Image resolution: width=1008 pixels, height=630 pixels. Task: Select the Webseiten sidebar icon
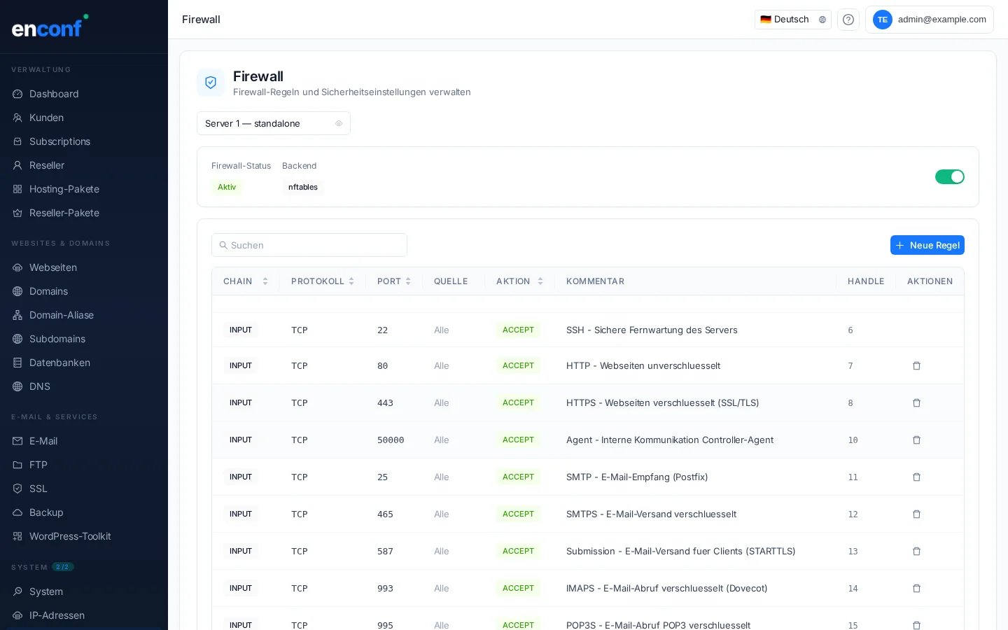click(x=15, y=267)
